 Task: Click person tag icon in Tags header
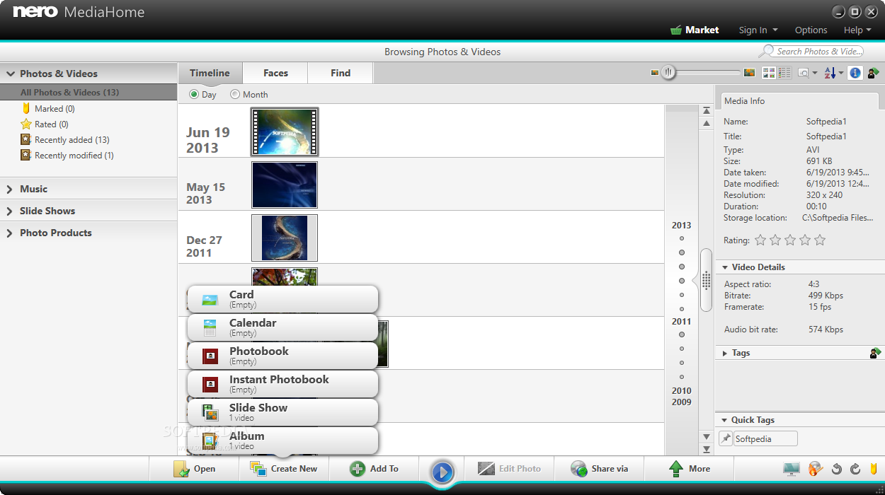coord(875,353)
